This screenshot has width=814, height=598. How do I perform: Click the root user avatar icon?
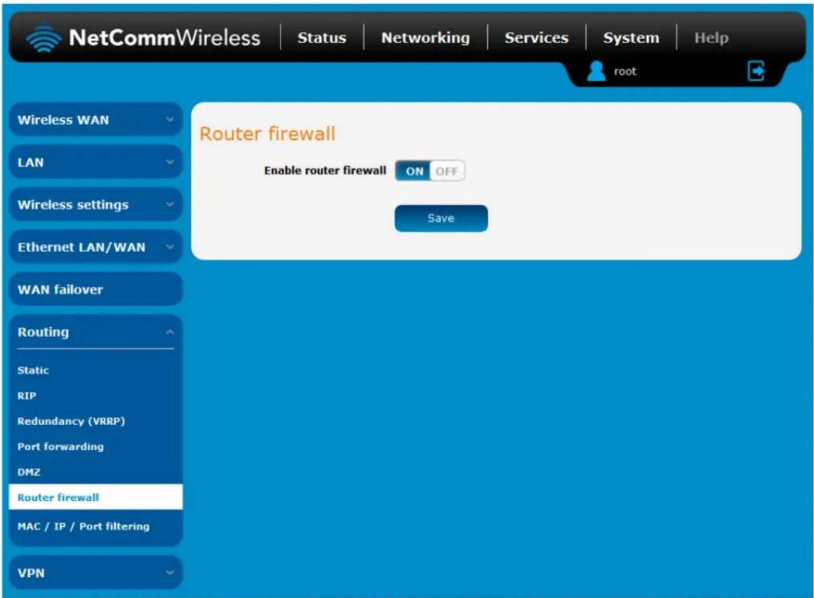(597, 71)
